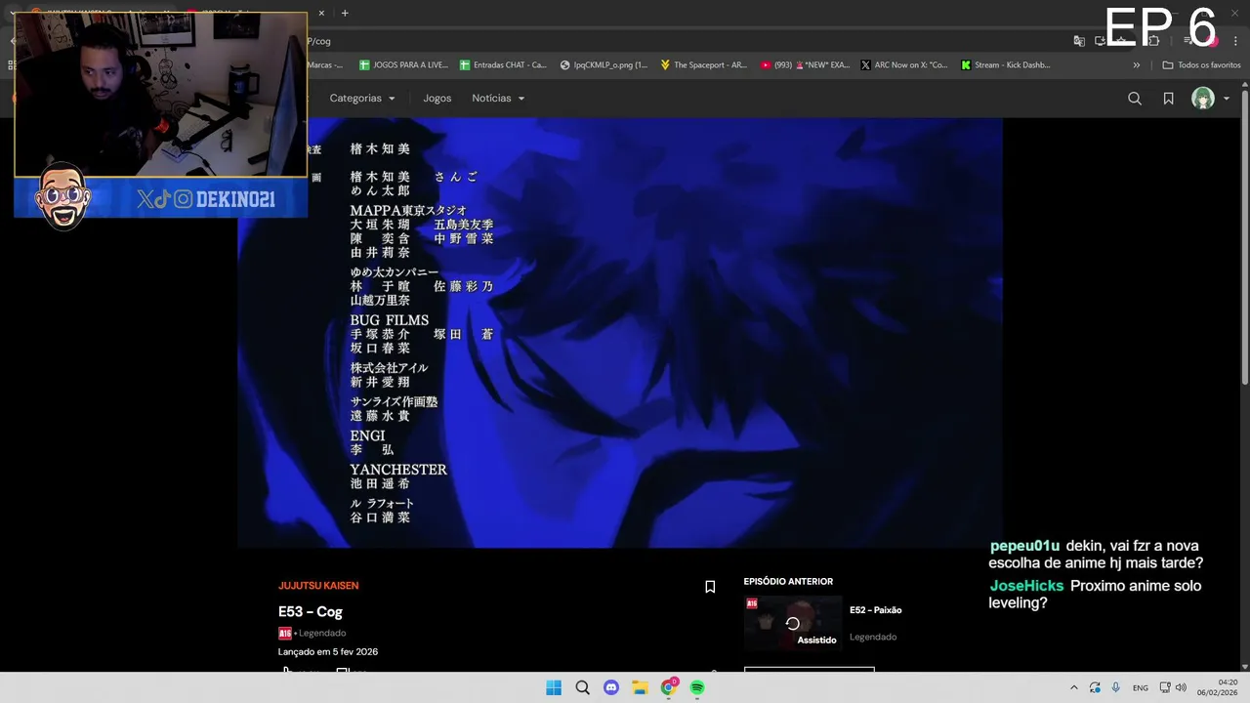Click the video player area
Viewport: 1250px width, 703px height.
pos(620,332)
